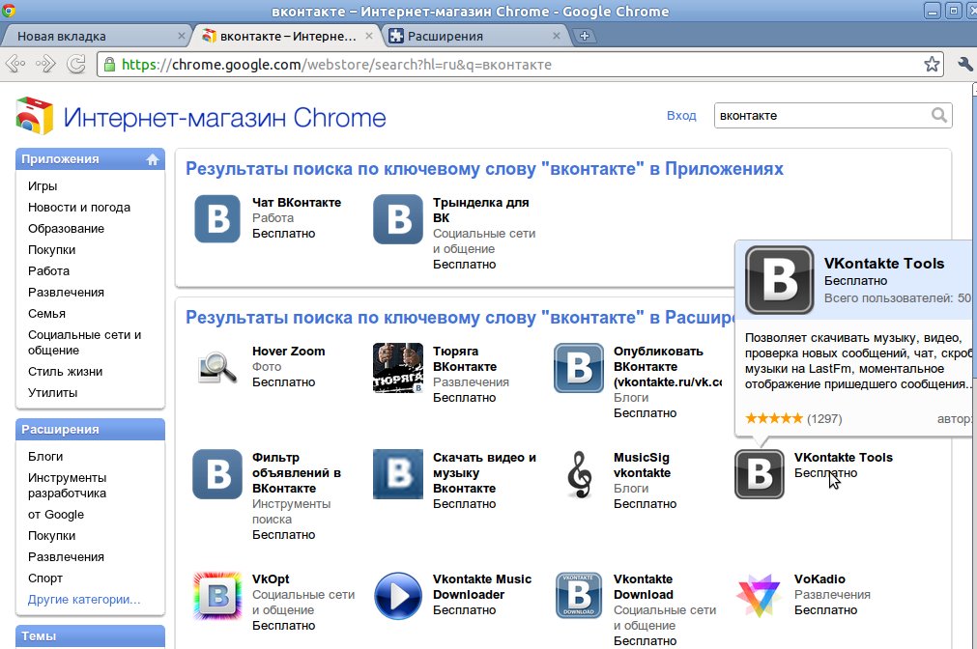Open the Скачать видео и музыку Вконтакте icon
The width and height of the screenshot is (977, 649).
pos(398,474)
